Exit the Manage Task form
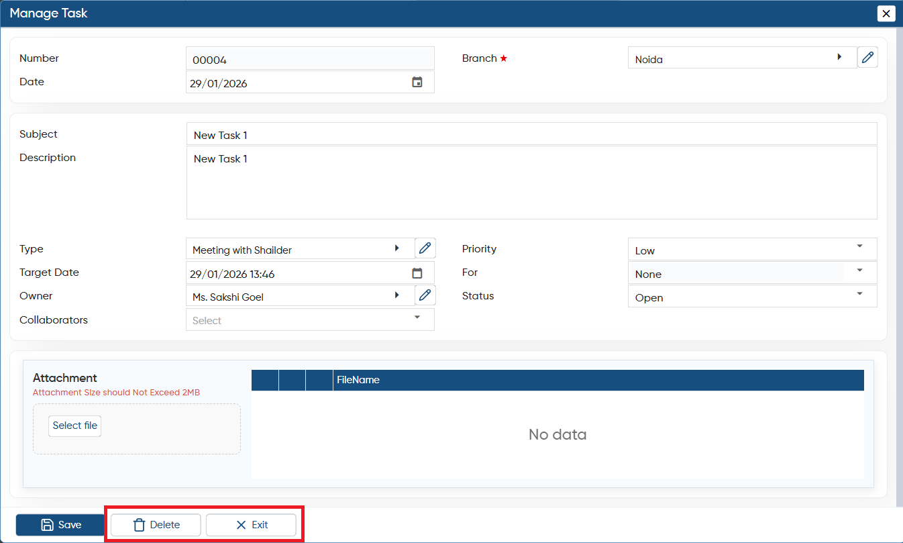 251,525
